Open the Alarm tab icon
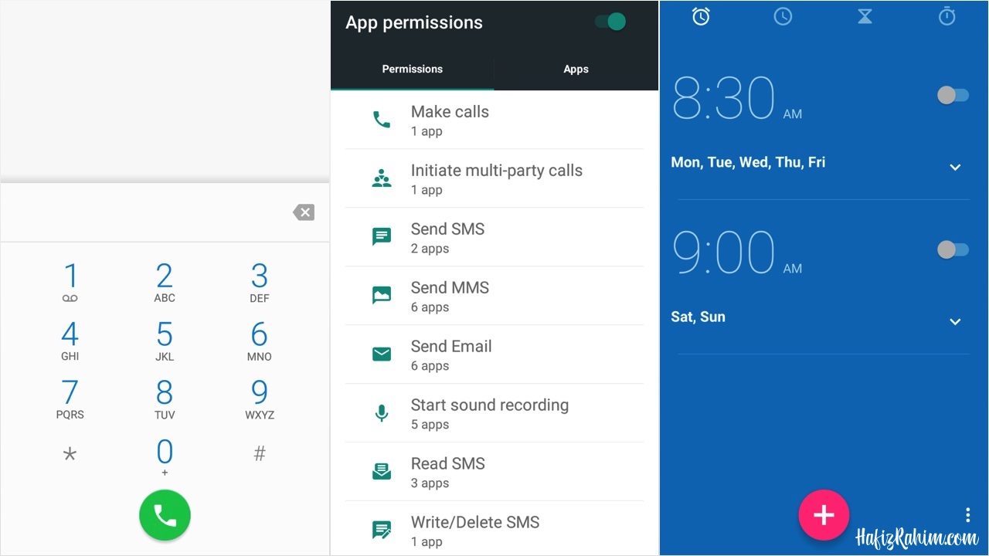The width and height of the screenshot is (989, 556). pyautogui.click(x=701, y=16)
